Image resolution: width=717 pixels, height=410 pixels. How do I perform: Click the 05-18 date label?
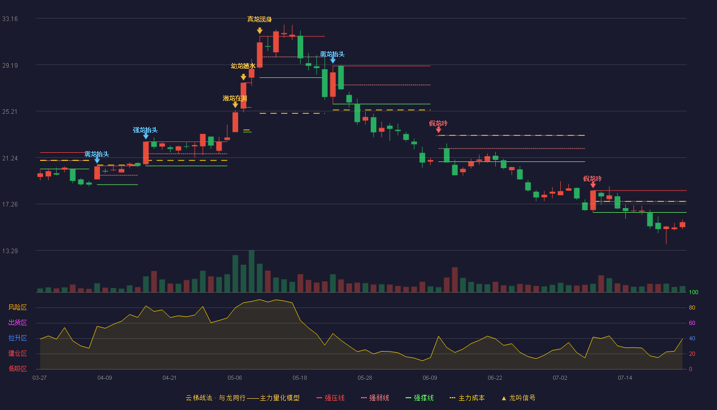pyautogui.click(x=300, y=378)
